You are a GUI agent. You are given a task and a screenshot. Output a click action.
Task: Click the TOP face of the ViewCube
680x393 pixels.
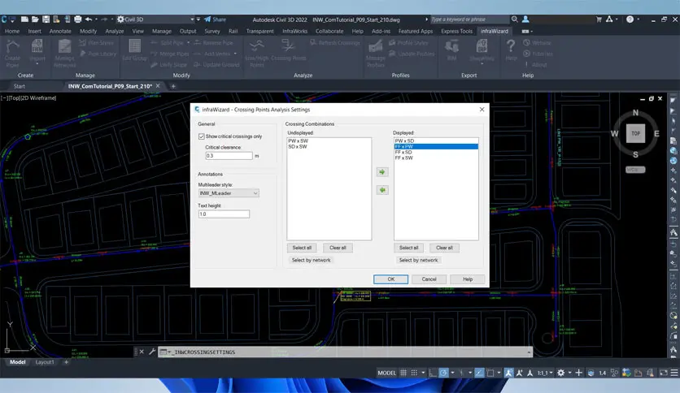pyautogui.click(x=635, y=133)
